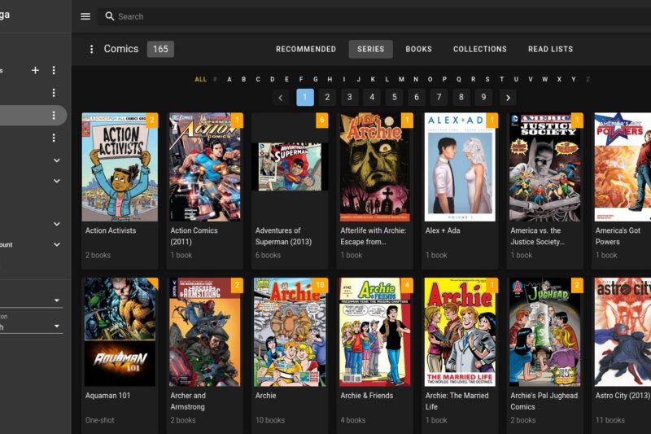Go to previous page arrow in pagination
Viewport: 651px width, 434px height.
coord(281,98)
